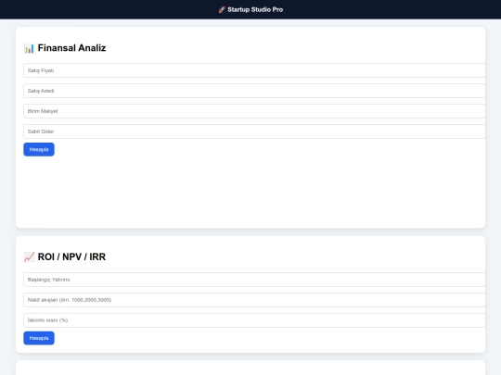Image resolution: width=501 pixels, height=375 pixels.
Task: Click Hesapla under Finansal Analiz
Action: point(39,150)
